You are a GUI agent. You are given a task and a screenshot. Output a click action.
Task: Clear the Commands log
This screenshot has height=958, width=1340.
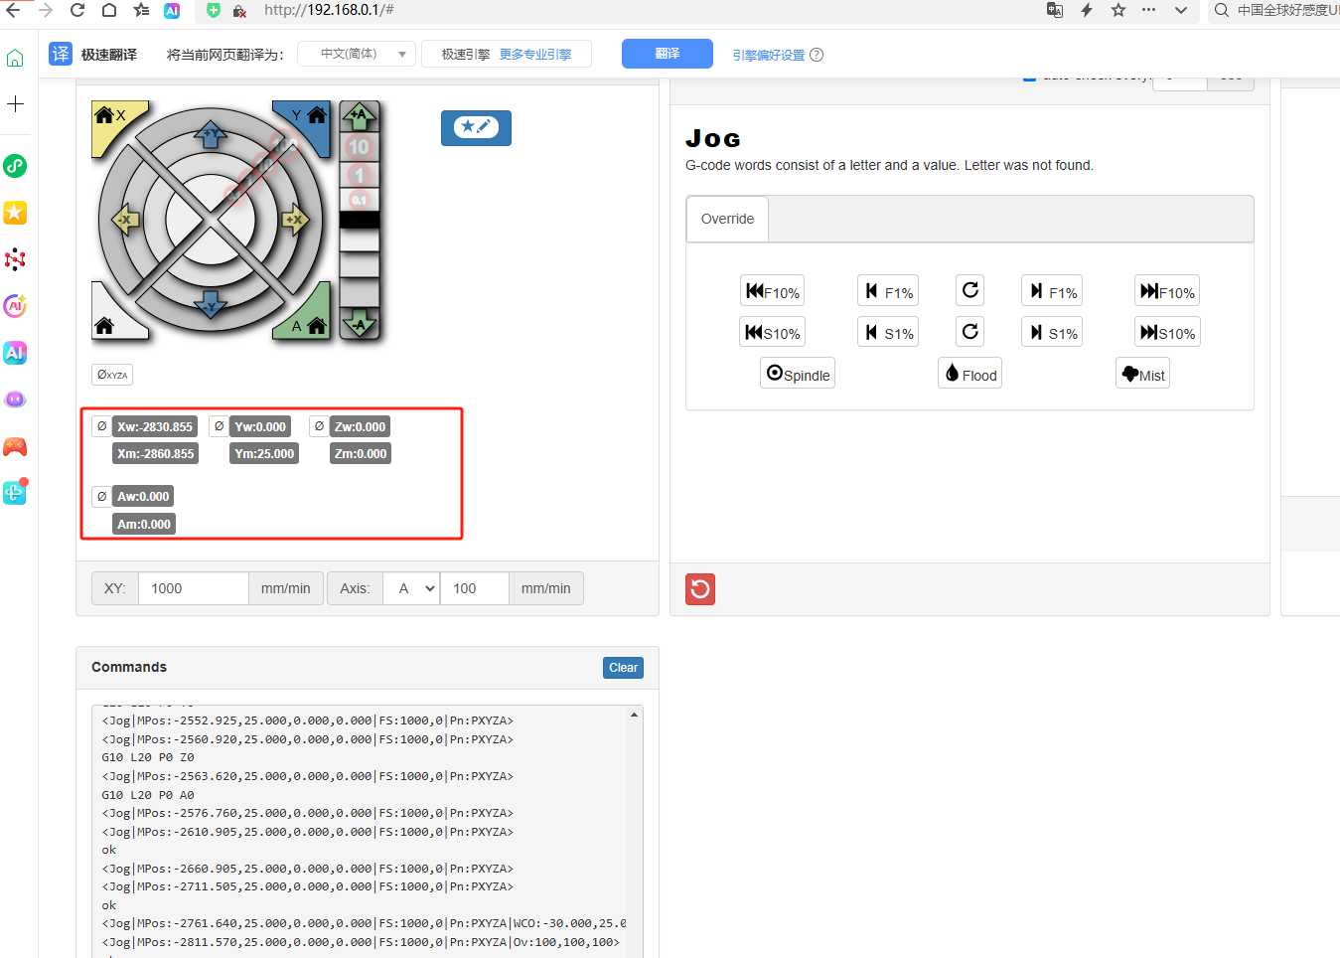(622, 667)
